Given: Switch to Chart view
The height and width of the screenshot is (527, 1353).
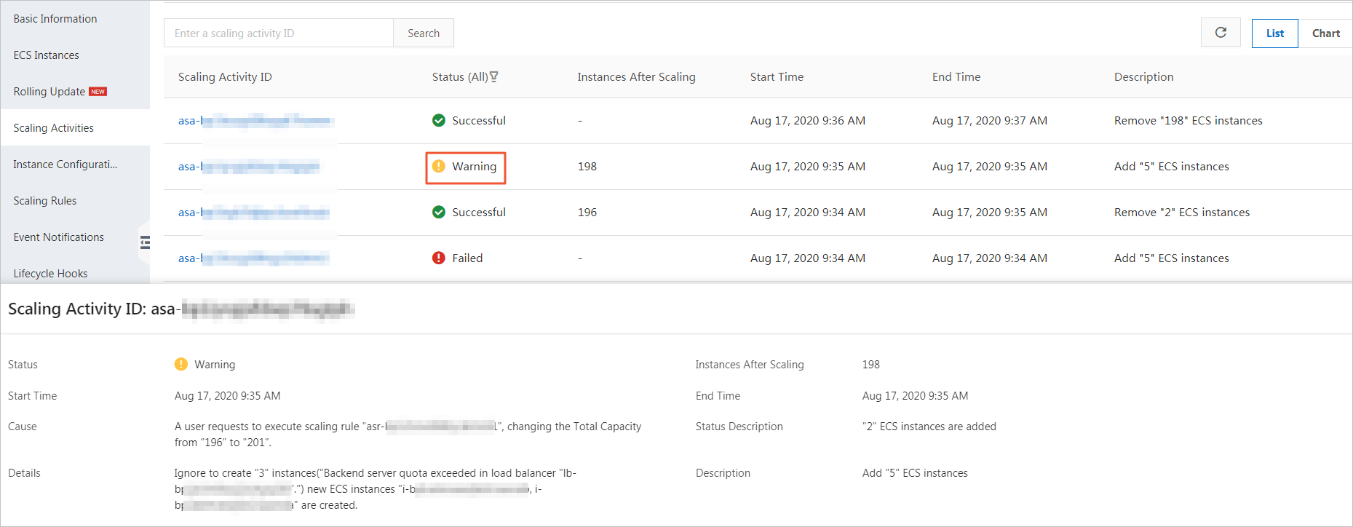Looking at the screenshot, I should pos(1325,33).
